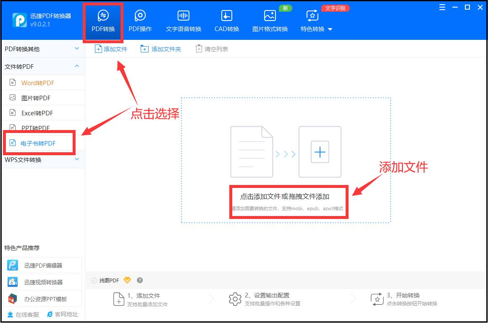Collapse the 文件转PDF section

[42, 66]
